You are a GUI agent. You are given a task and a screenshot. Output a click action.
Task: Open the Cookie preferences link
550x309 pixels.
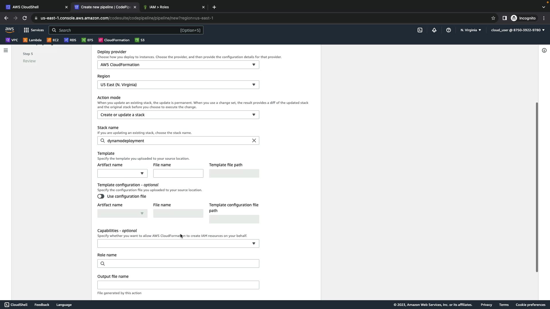tap(530, 305)
